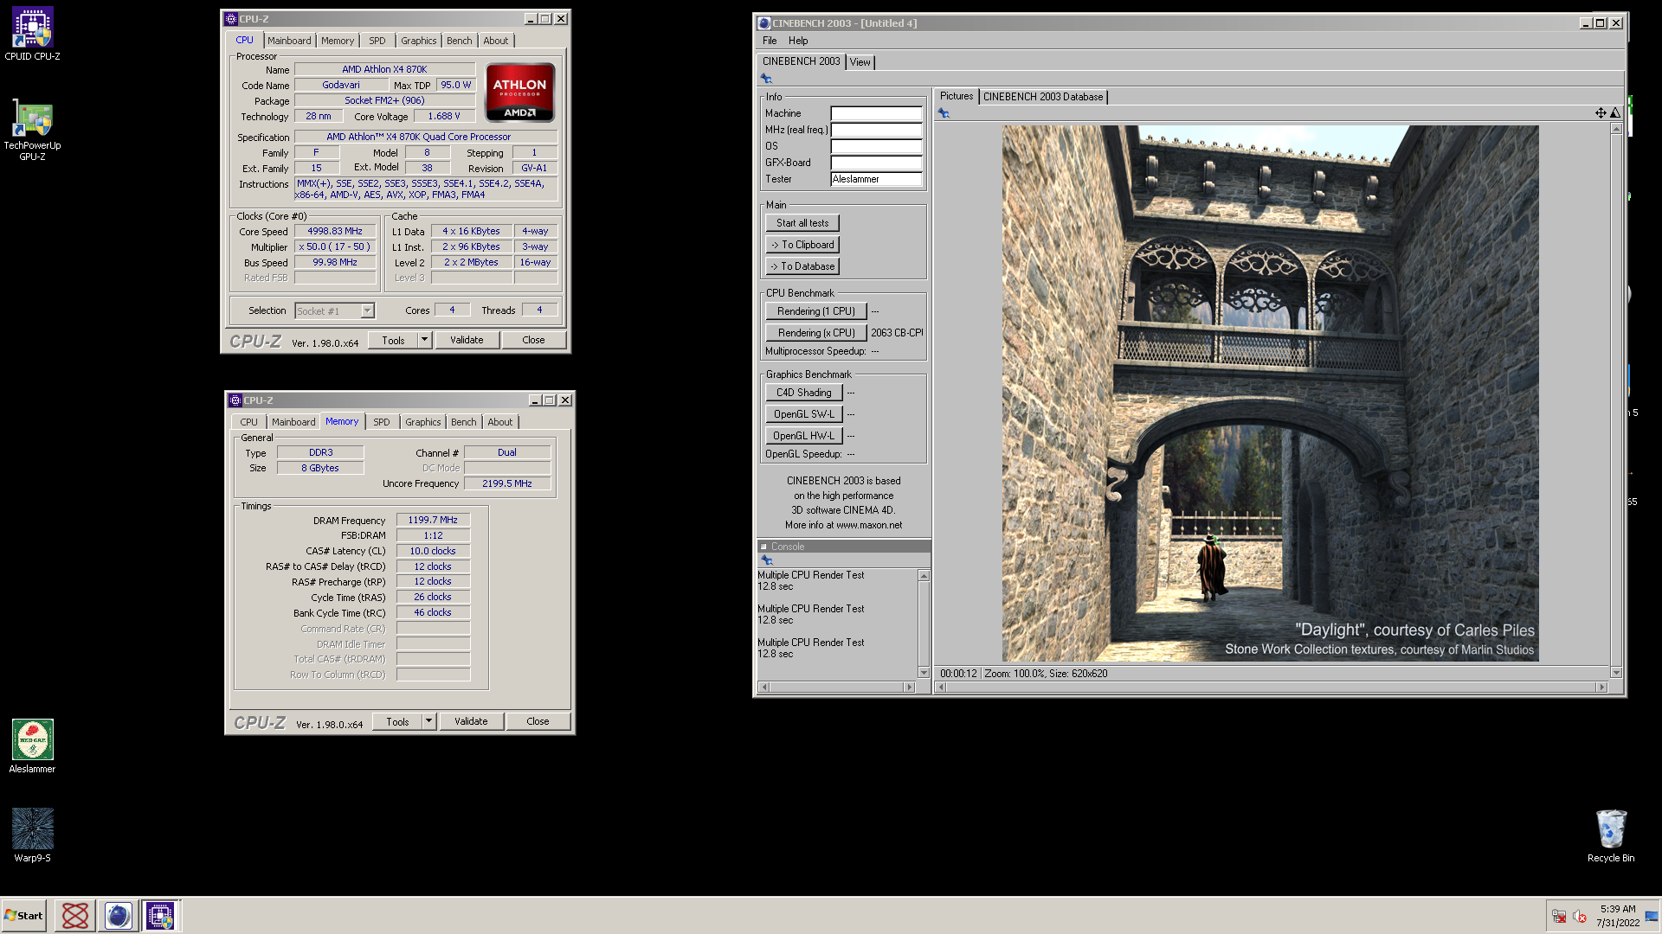The height and width of the screenshot is (934, 1662).
Task: Select the Pictures tab
Action: pos(957,96)
